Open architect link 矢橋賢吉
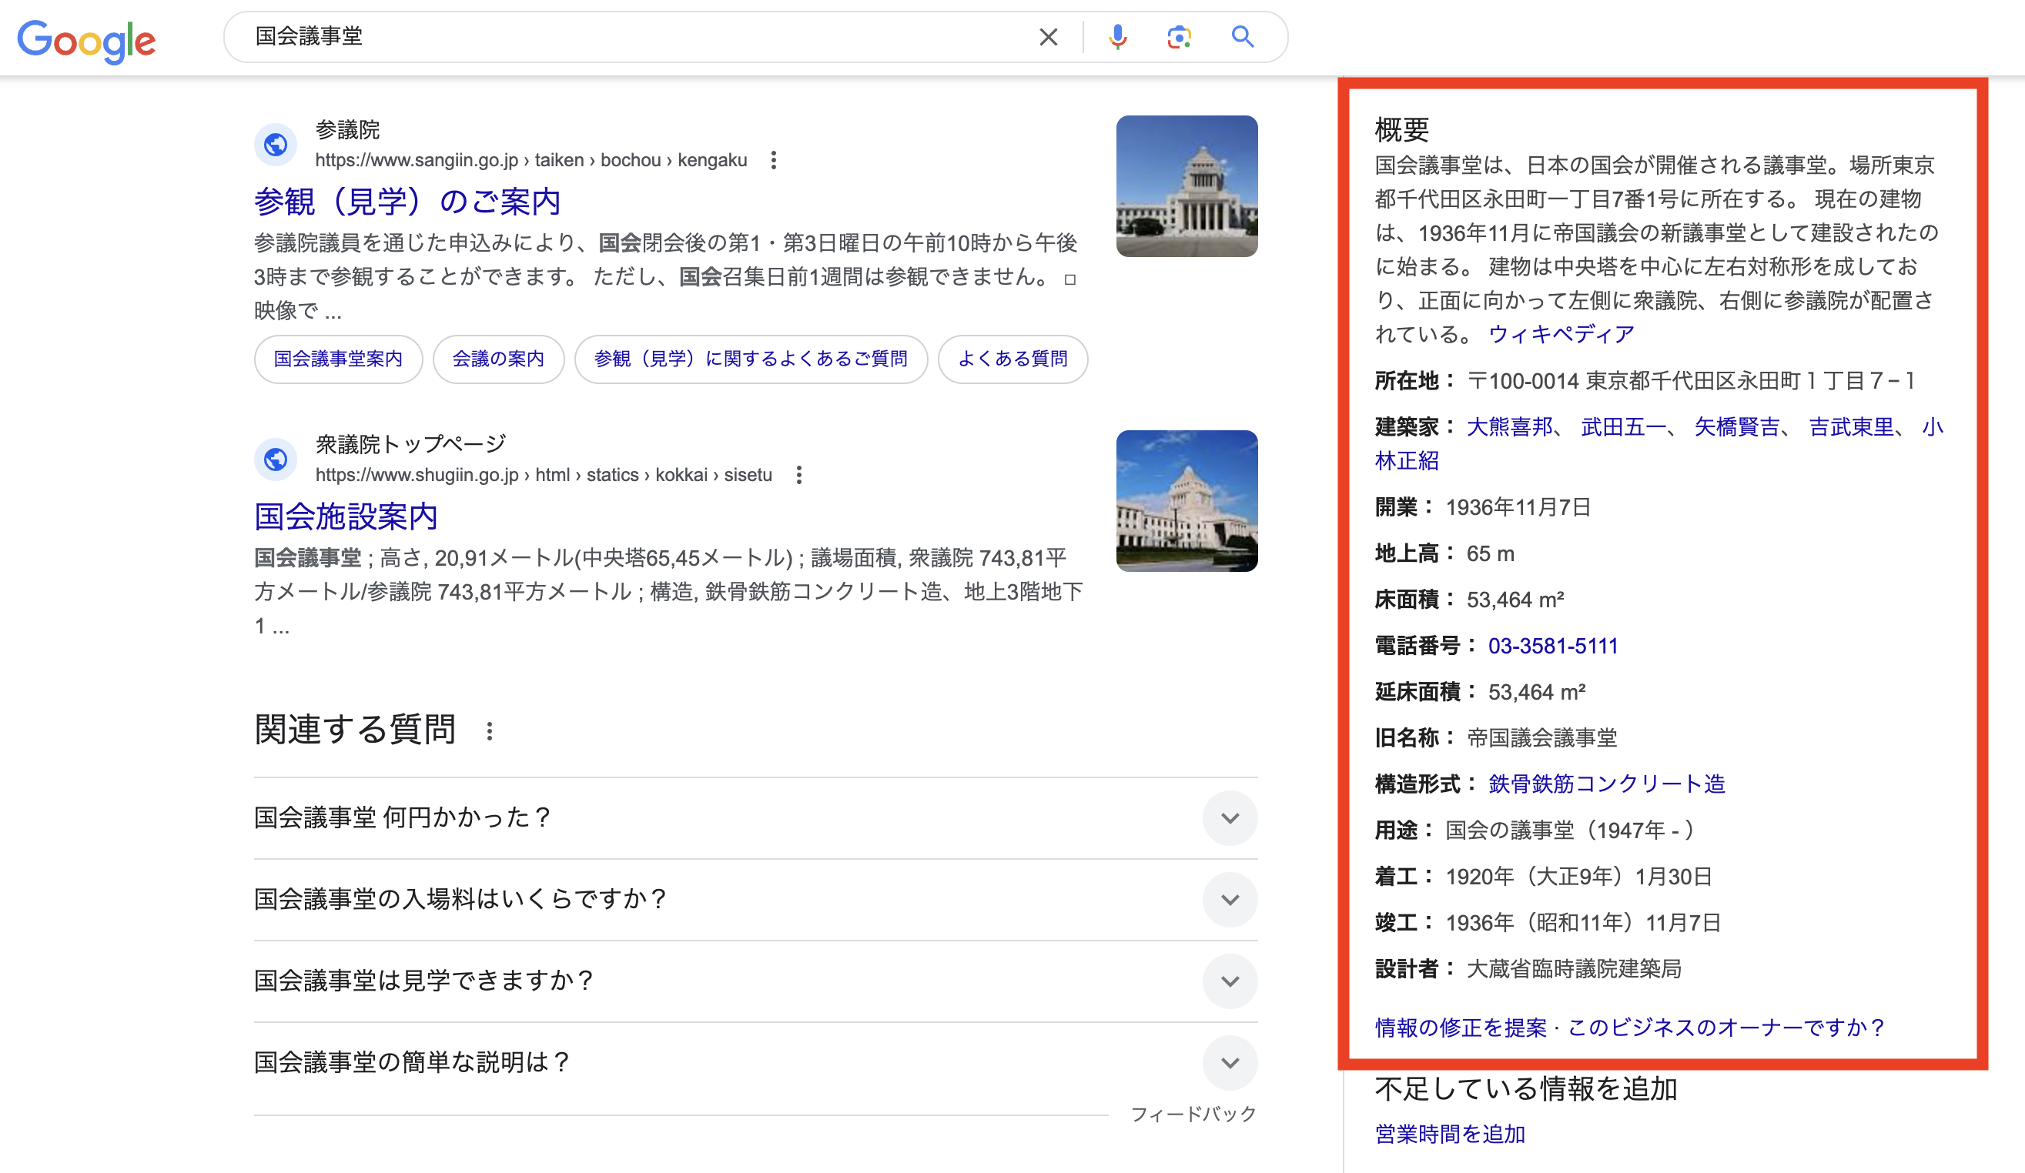Image resolution: width=2025 pixels, height=1173 pixels. (x=1736, y=426)
